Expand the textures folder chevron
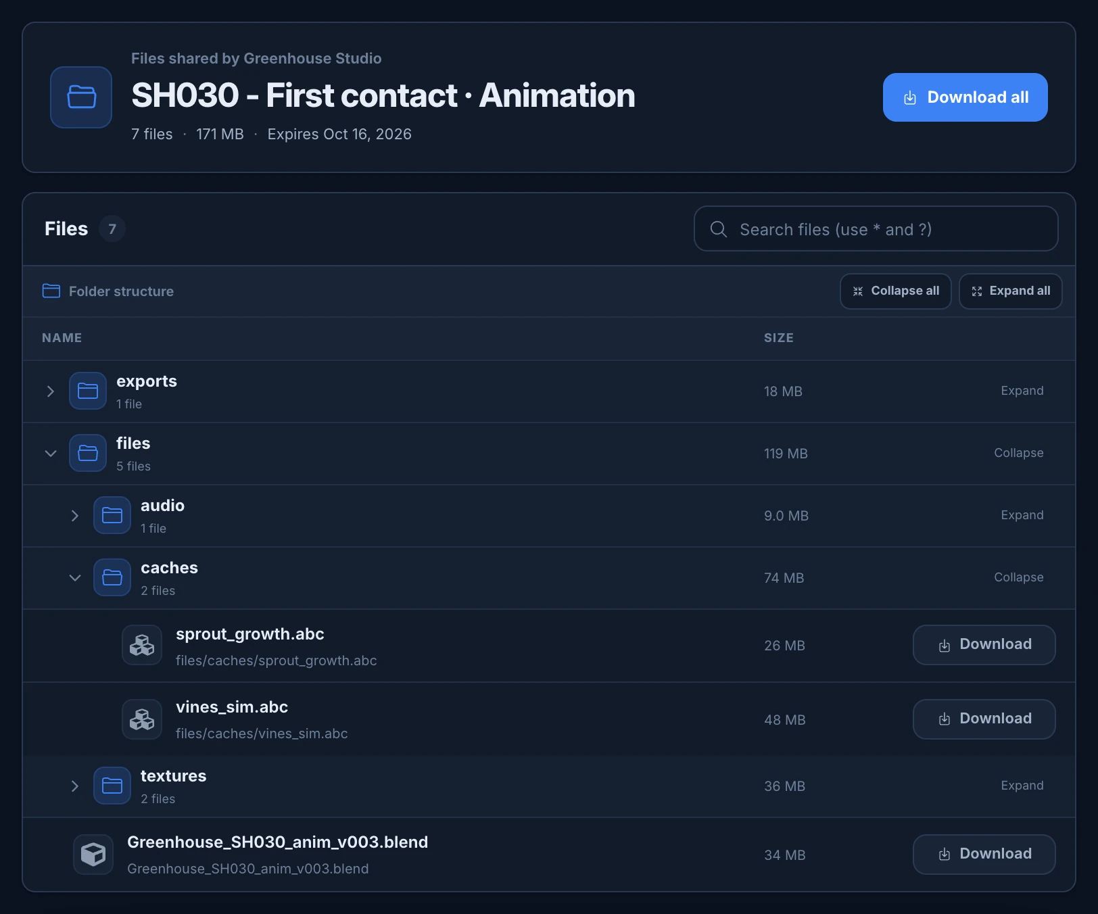 point(74,786)
